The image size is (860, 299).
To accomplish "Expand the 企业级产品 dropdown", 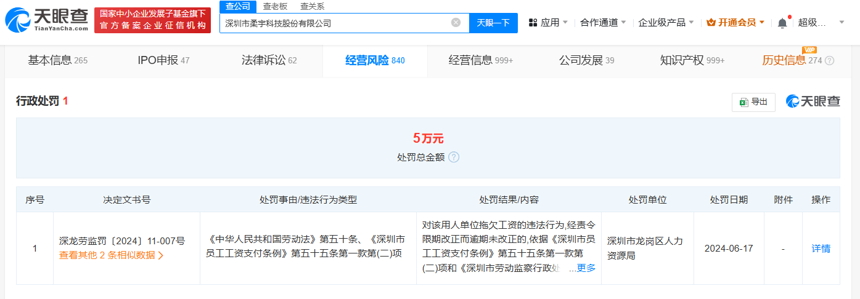I will click(x=666, y=23).
